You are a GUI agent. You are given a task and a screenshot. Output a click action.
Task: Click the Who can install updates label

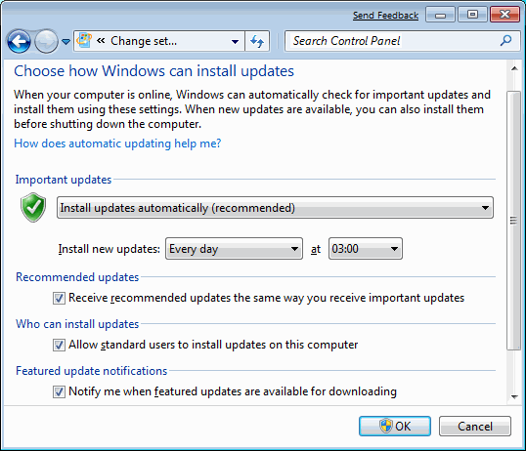tap(77, 324)
